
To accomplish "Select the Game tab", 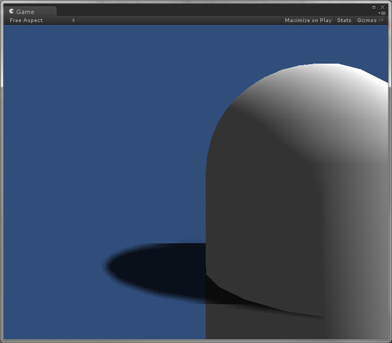I will [x=30, y=11].
